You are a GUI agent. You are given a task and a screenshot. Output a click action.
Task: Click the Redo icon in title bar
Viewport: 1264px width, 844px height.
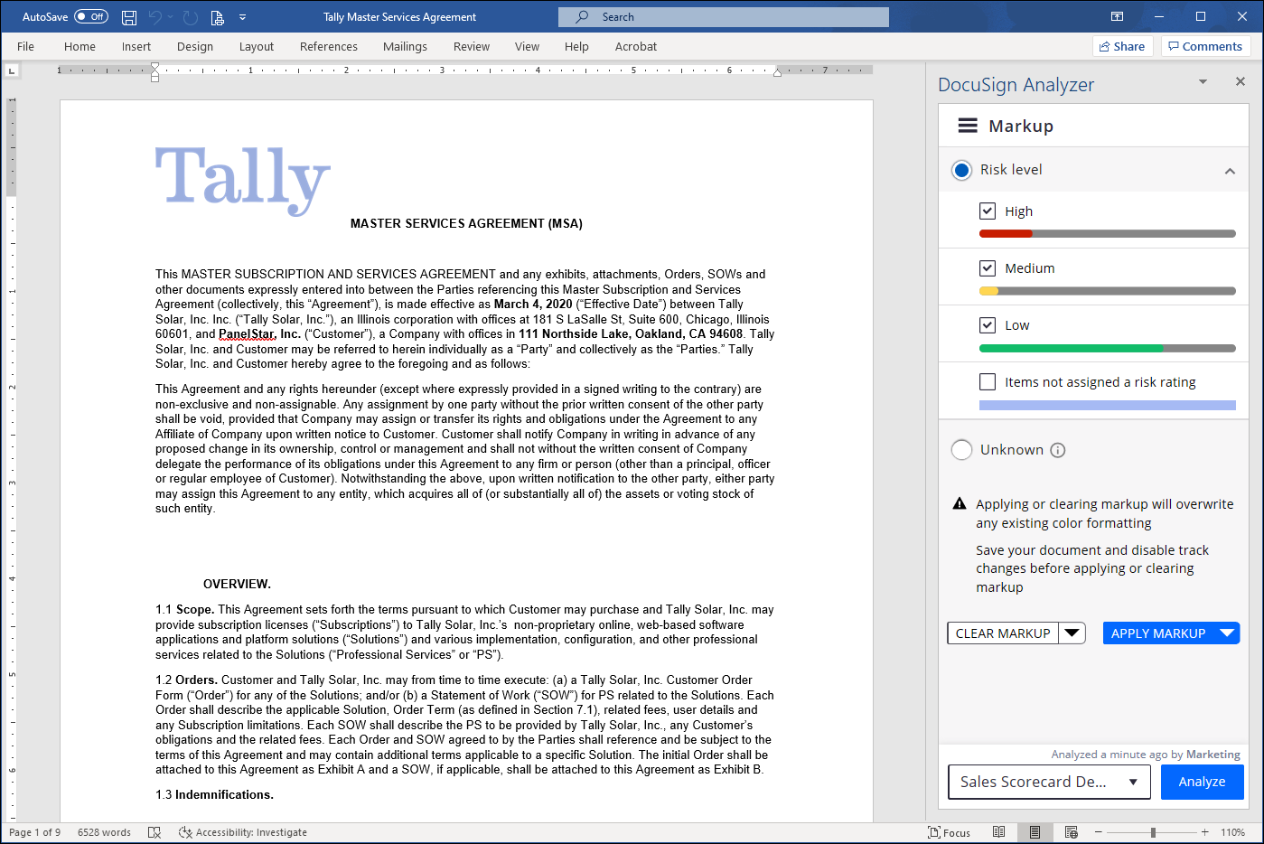(190, 17)
